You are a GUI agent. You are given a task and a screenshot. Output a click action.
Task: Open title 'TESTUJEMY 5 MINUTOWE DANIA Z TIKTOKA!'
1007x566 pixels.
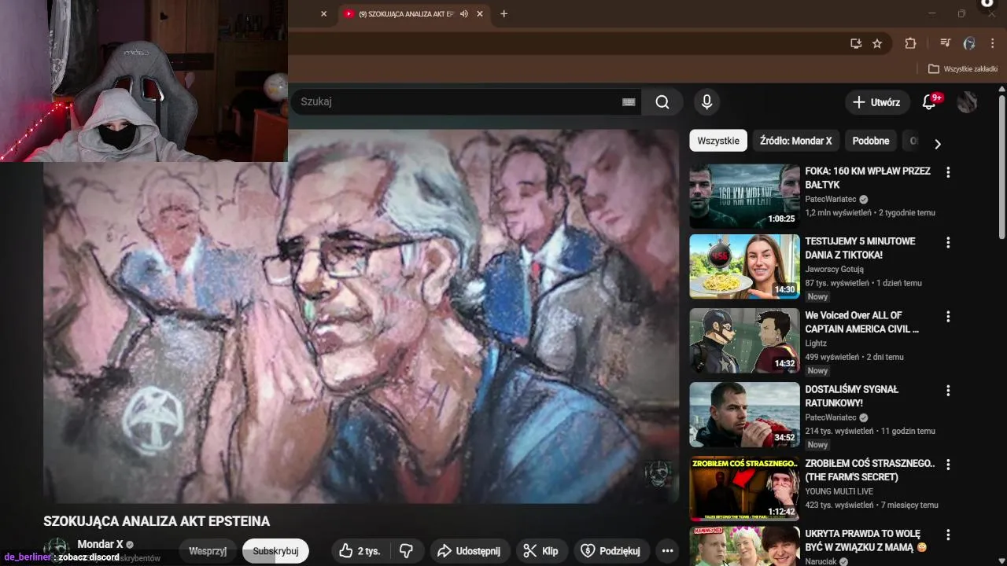pyautogui.click(x=860, y=248)
